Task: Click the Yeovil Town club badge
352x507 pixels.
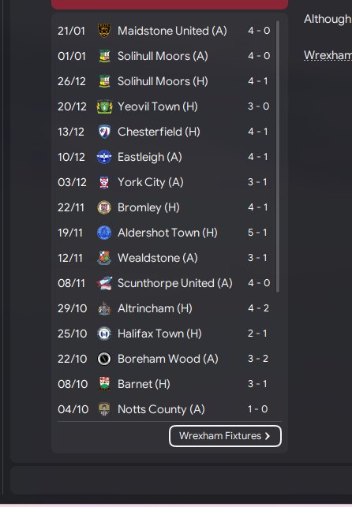Action: [104, 106]
